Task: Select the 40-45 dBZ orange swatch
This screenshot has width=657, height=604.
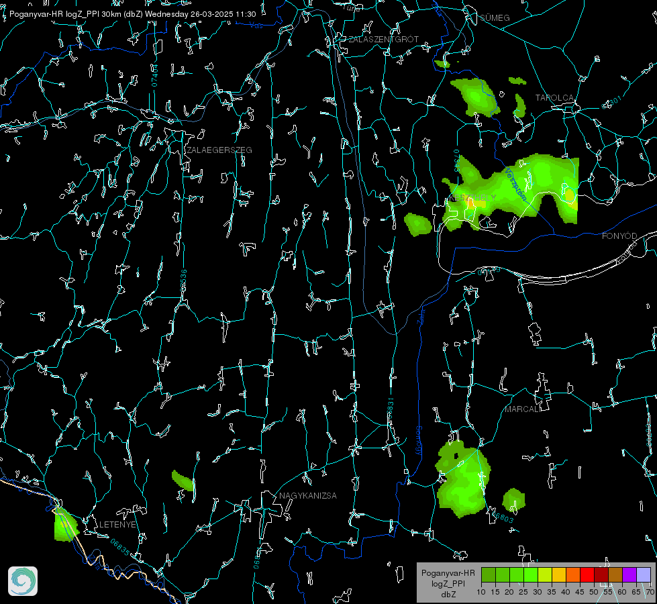Action: click(x=573, y=574)
